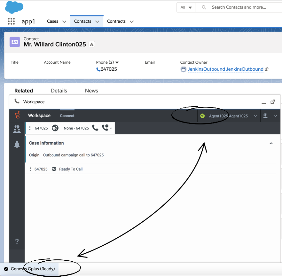Click the Genesys Gplus (Ready) utility bar button
The width and height of the screenshot is (282, 277).
click(x=29, y=269)
